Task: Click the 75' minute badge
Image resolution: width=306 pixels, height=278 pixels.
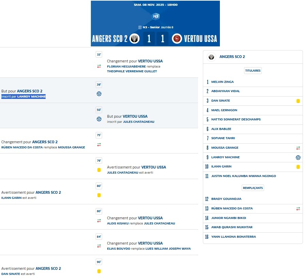Action: (x=99, y=135)
